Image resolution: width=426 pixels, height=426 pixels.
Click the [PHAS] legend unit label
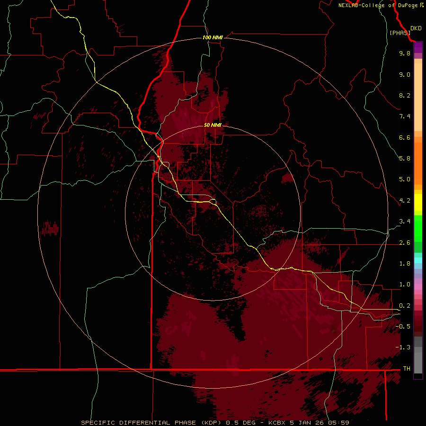click(x=400, y=33)
